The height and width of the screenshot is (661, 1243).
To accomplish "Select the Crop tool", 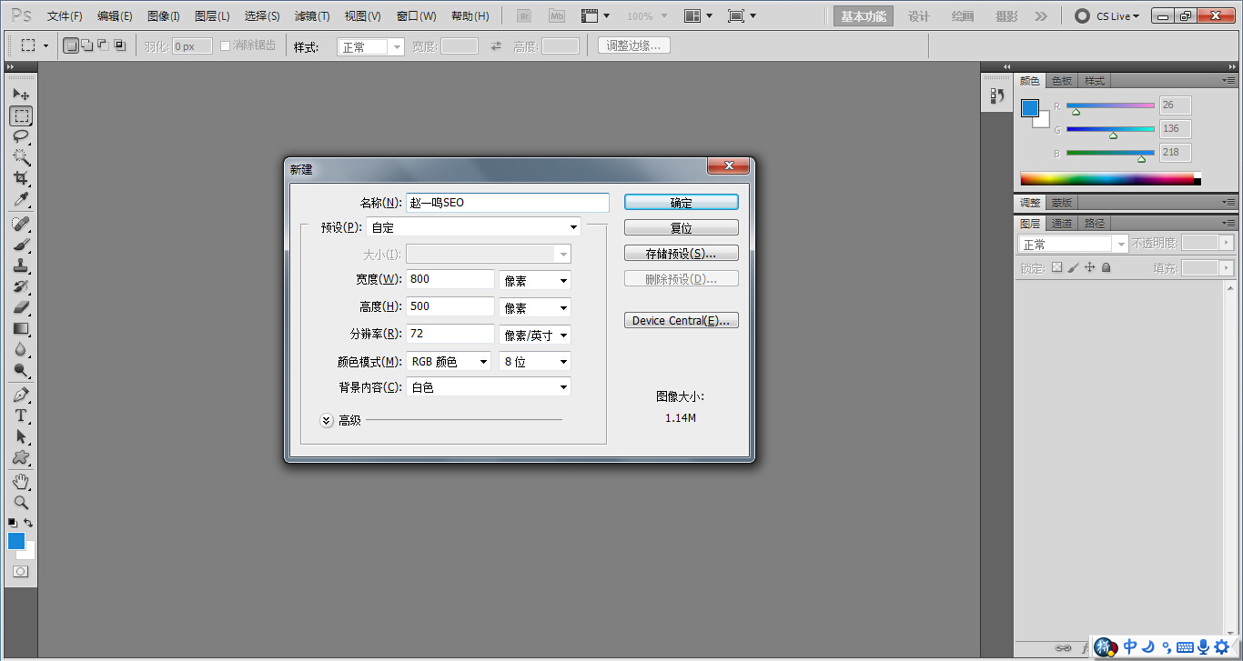I will 21,177.
